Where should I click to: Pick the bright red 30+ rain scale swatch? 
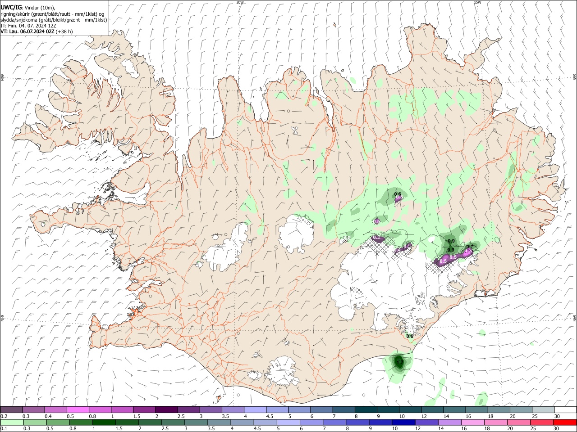pyautogui.click(x=565, y=422)
